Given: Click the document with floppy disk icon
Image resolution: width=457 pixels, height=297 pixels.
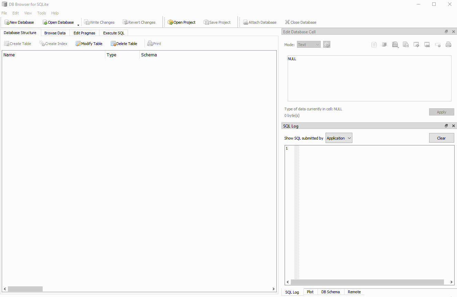Looking at the screenshot, I should click(406, 45).
